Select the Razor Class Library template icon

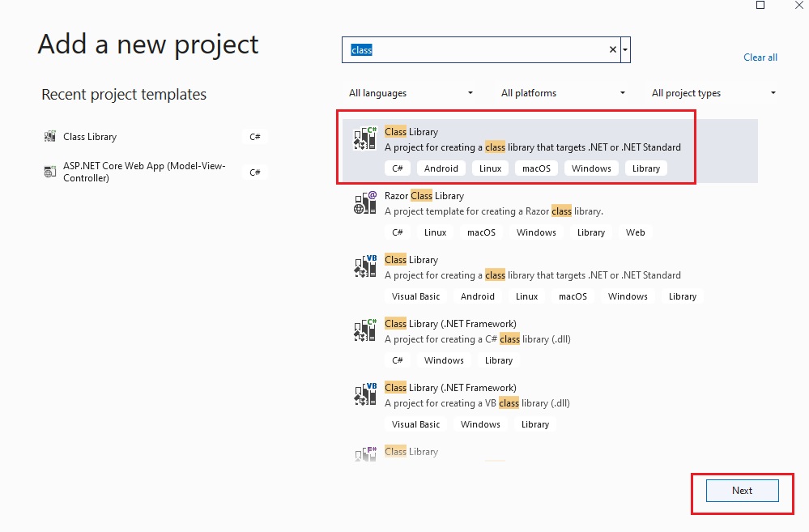point(364,202)
